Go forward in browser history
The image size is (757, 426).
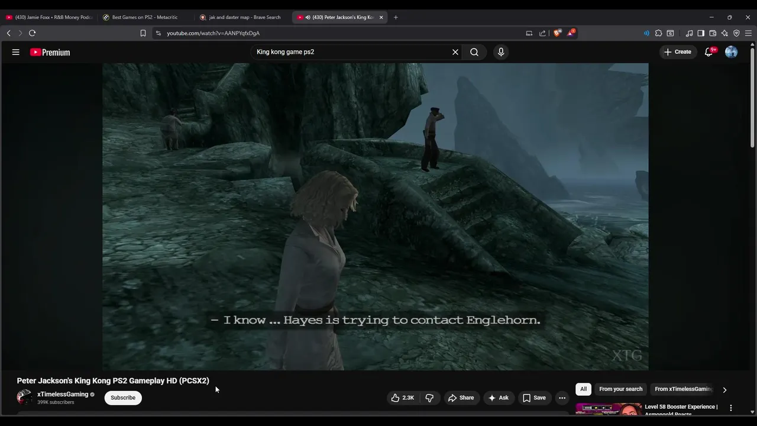tap(20, 33)
